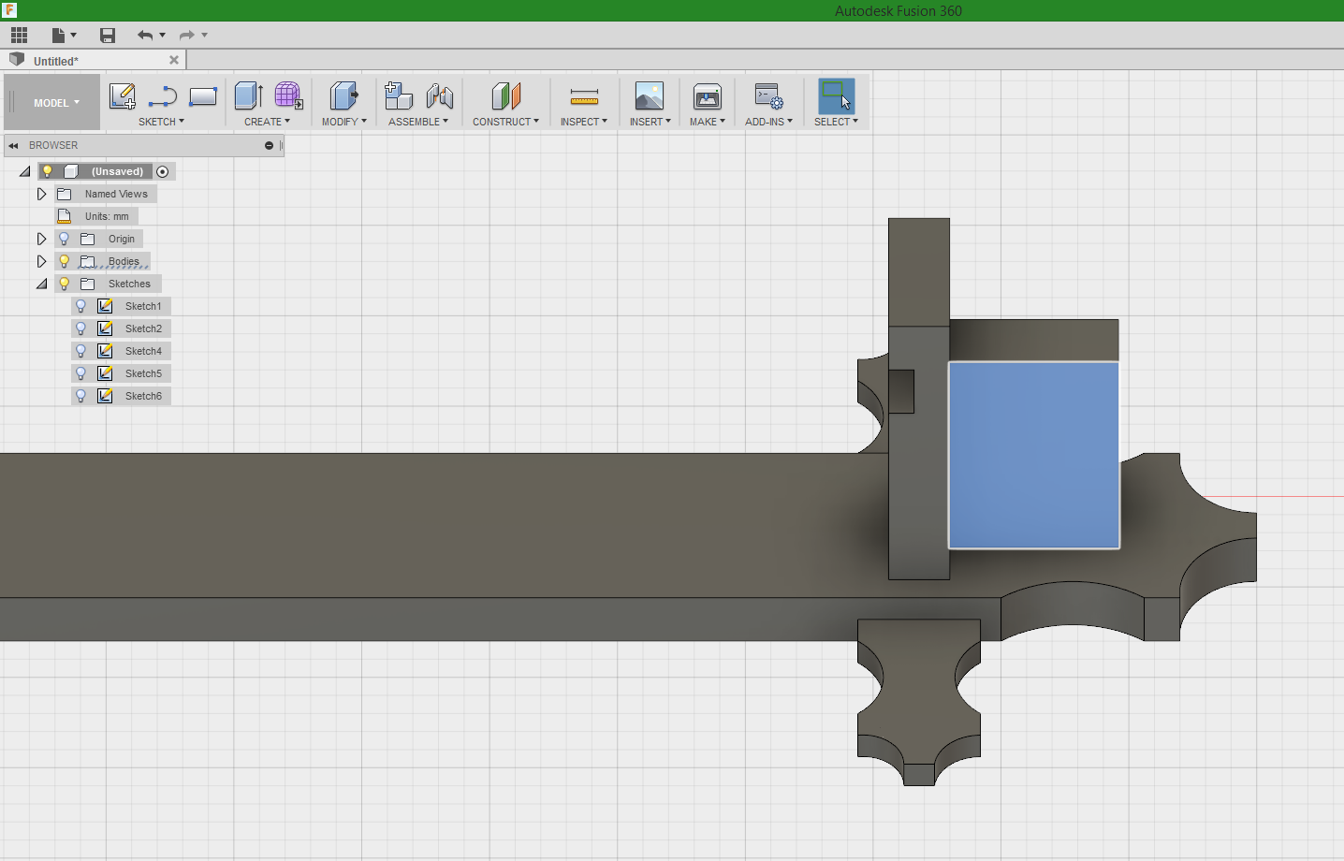Viewport: 1344px width, 861px height.
Task: Select the Line sketch tool
Action: (163, 95)
